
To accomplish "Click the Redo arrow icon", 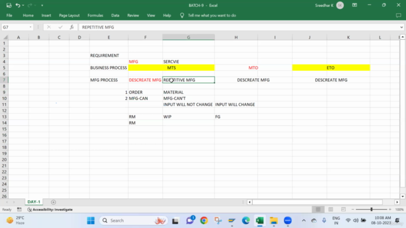I will click(30, 5).
